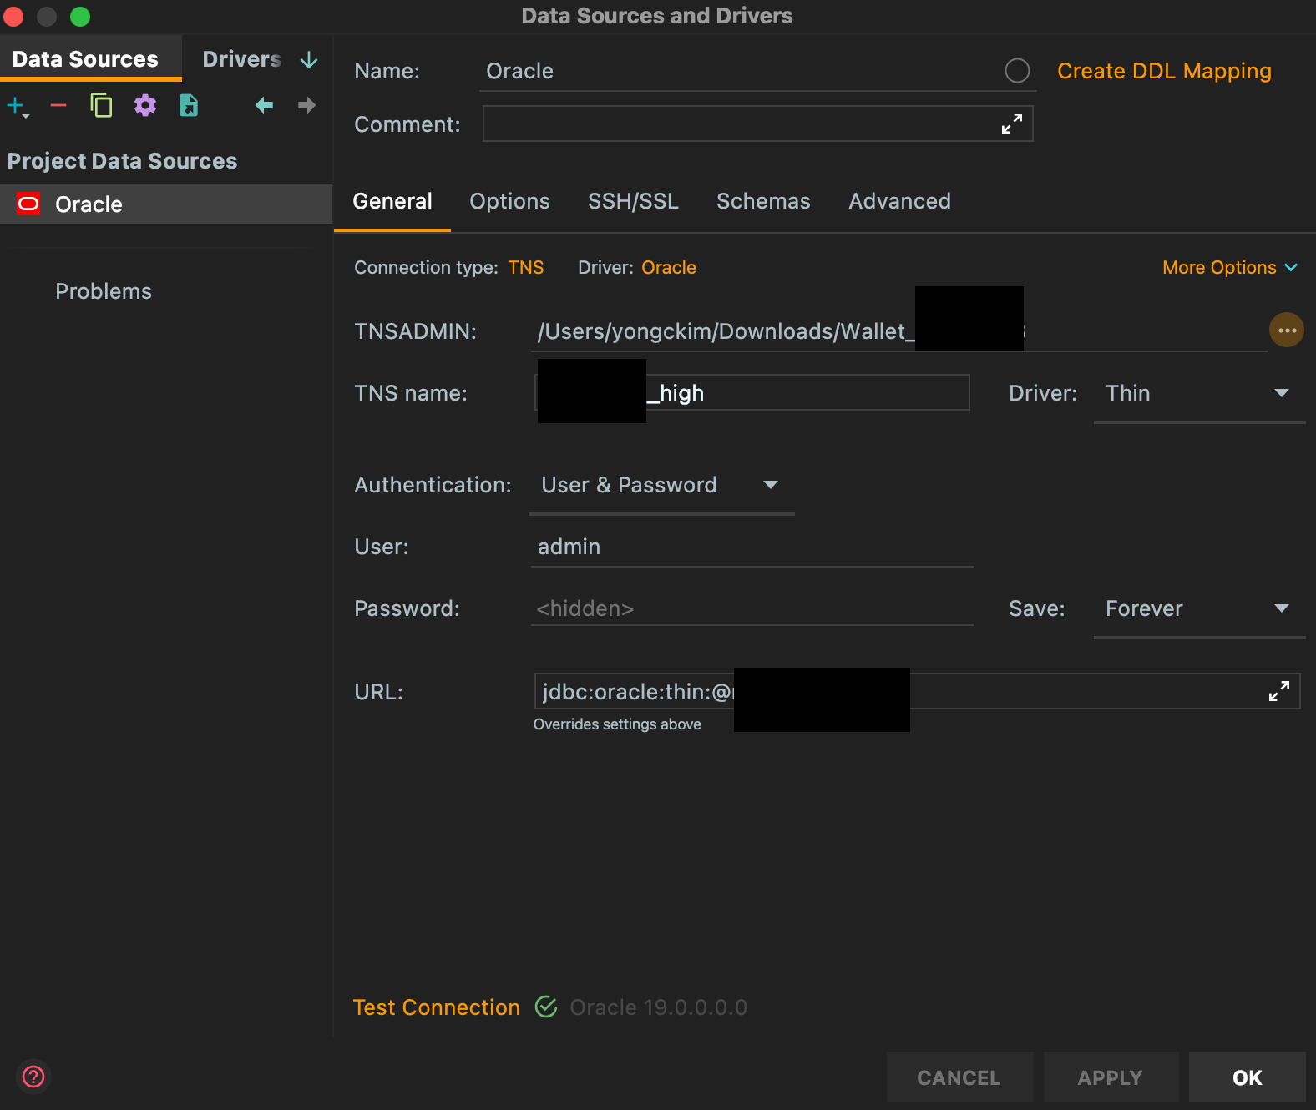
Task: Click Create DDL Mapping link
Action: pyautogui.click(x=1164, y=71)
